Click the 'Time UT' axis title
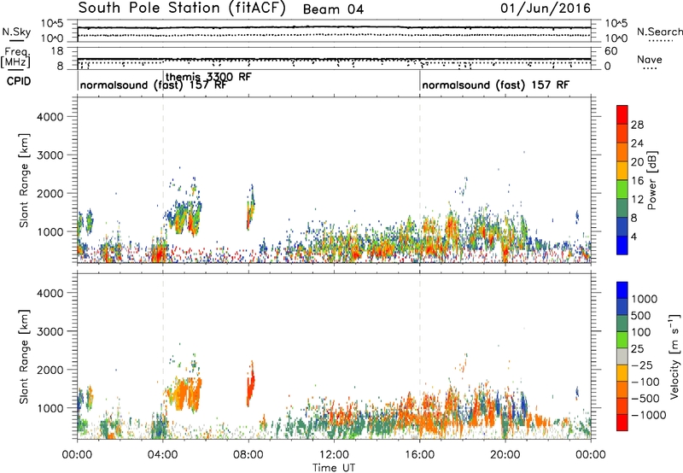The image size is (683, 473). pyautogui.click(x=334, y=467)
